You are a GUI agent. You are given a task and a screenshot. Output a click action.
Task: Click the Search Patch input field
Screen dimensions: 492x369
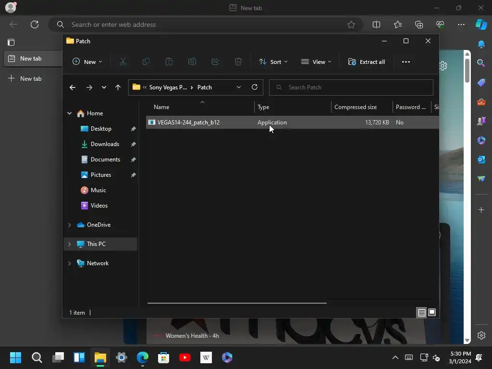click(x=351, y=87)
